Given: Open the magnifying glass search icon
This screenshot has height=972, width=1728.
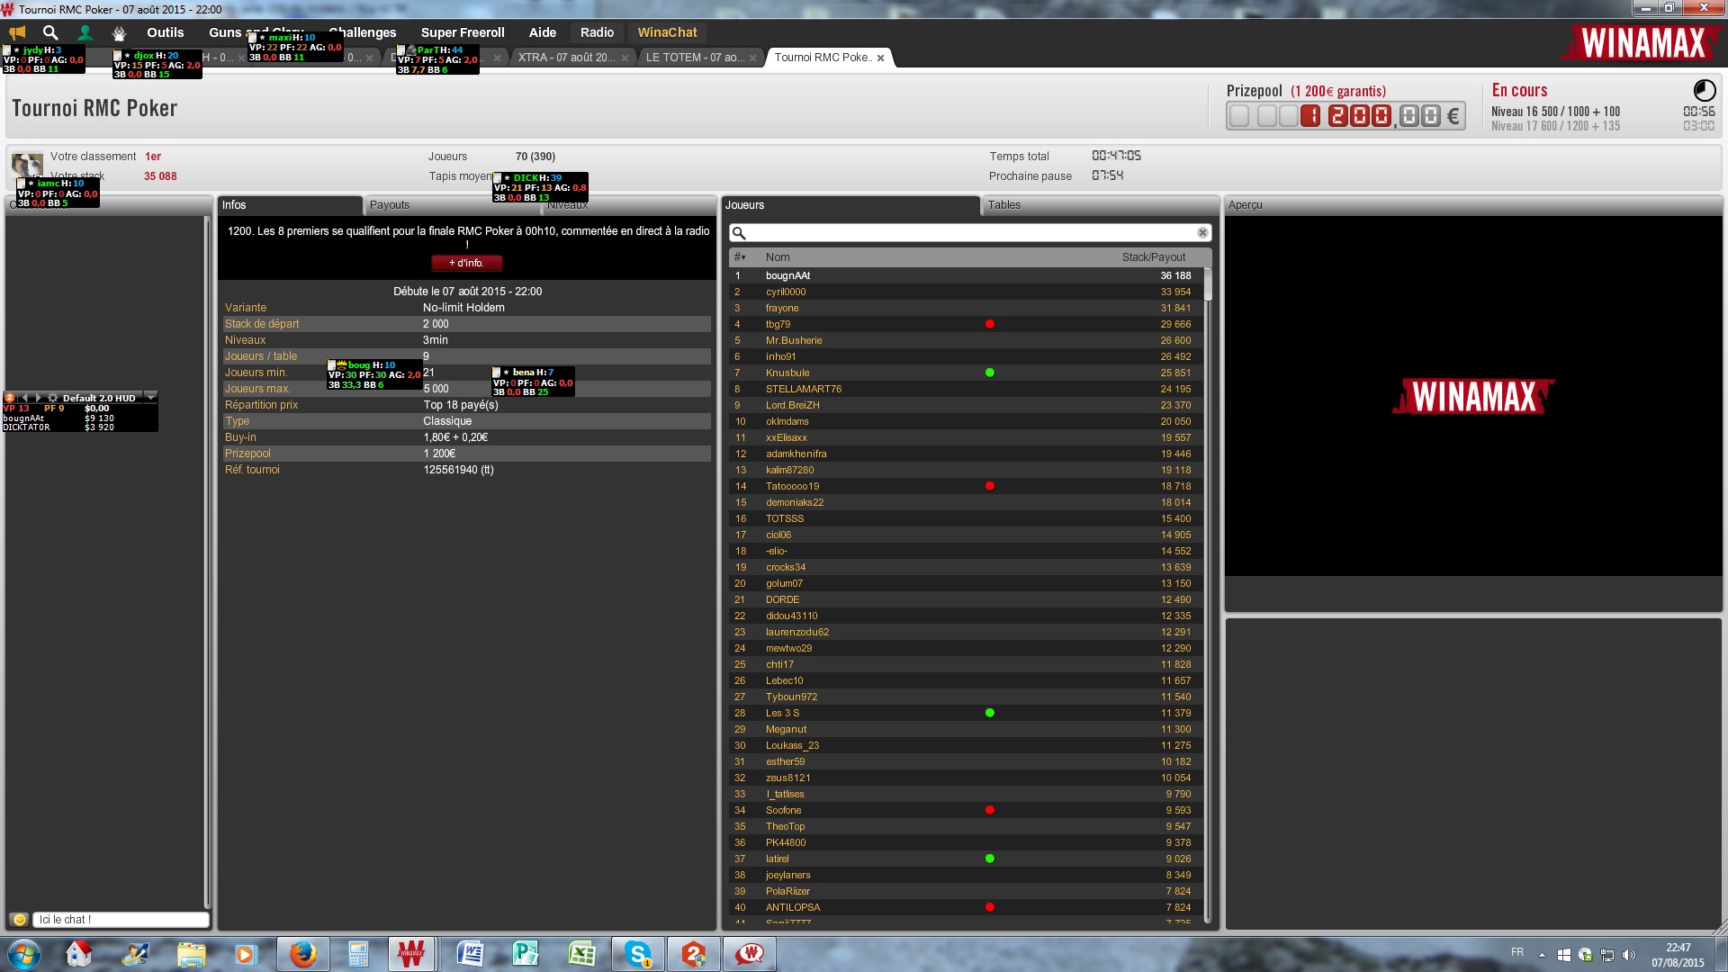Looking at the screenshot, I should click(50, 32).
